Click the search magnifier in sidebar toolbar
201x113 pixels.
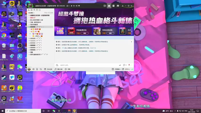coord(40,10)
